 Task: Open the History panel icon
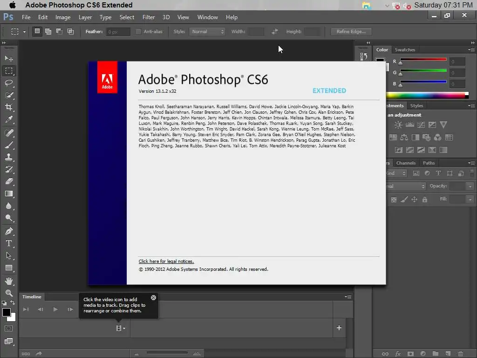tap(363, 56)
